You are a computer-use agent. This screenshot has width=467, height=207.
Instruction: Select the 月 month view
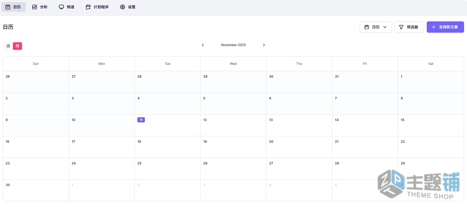(17, 46)
